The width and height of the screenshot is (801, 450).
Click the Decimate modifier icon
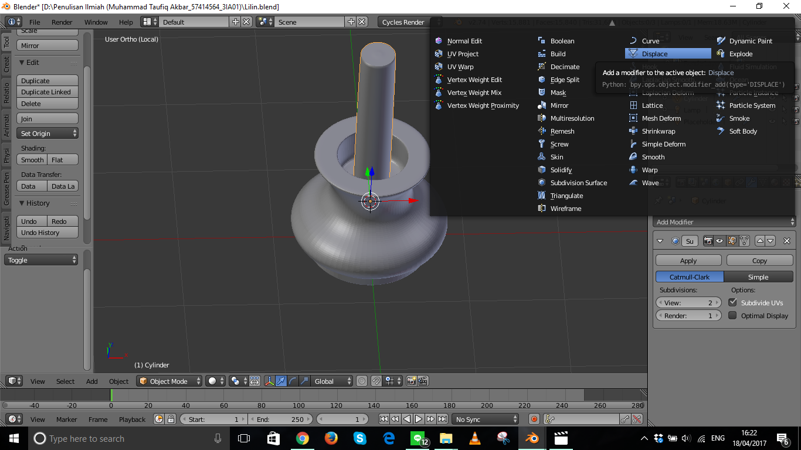[x=542, y=67]
